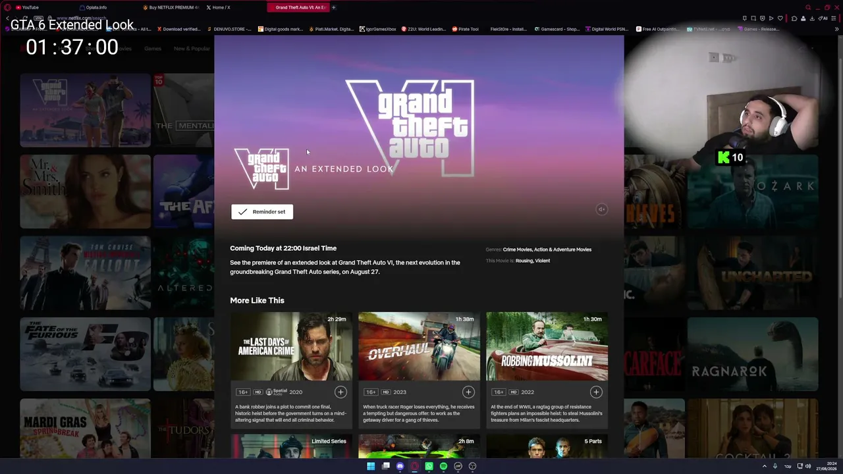The height and width of the screenshot is (474, 843).
Task: Click the Opera menu logo
Action: pos(6,7)
